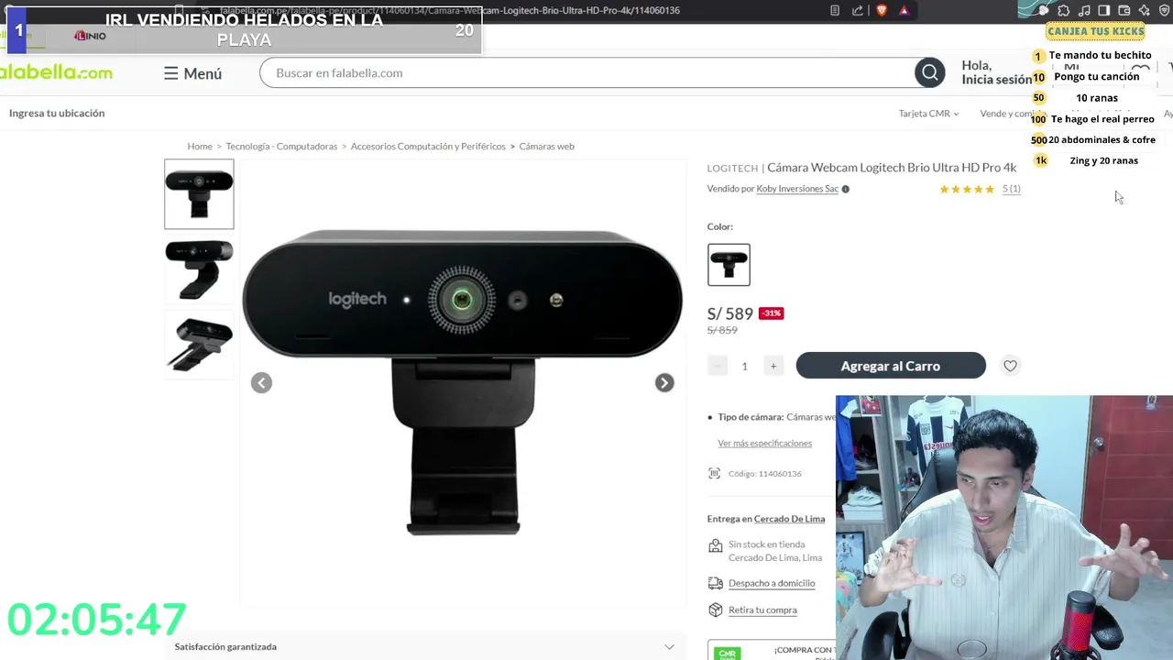Open the Leo AI sparkle icon

(1145, 10)
